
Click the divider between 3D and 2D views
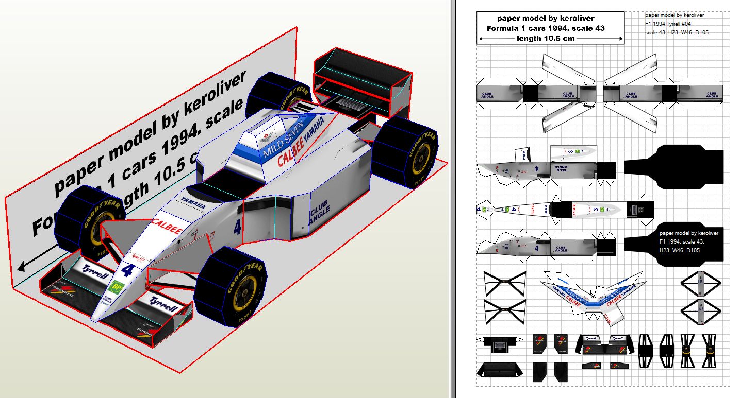click(452, 199)
